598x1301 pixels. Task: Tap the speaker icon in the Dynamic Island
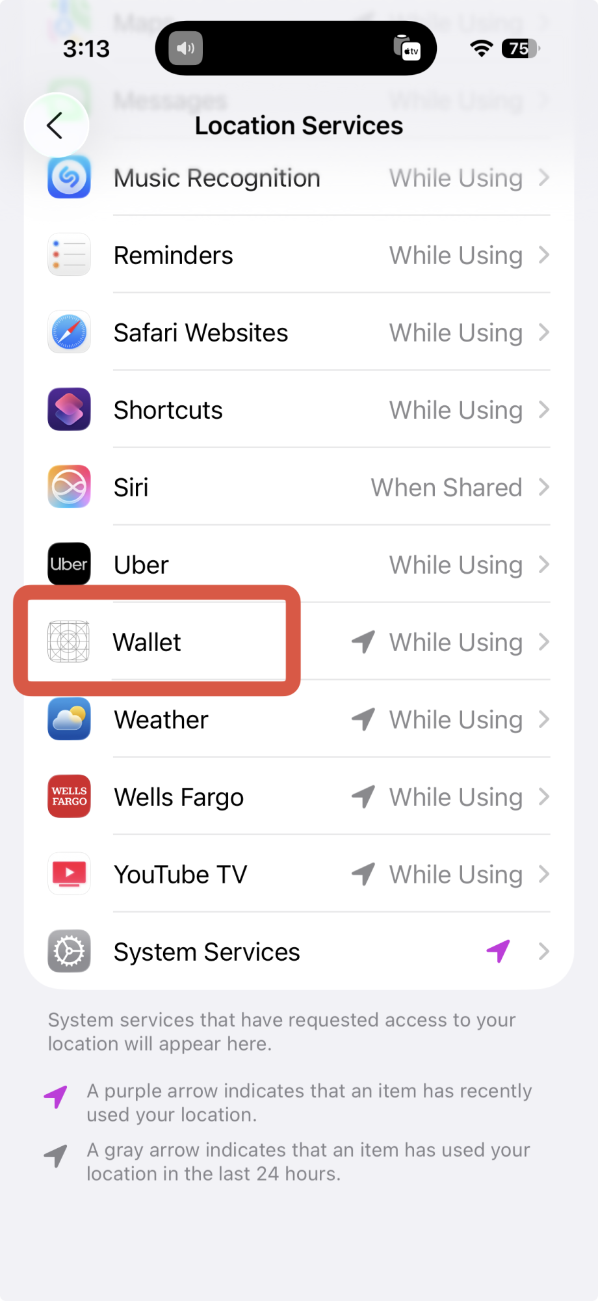click(186, 49)
